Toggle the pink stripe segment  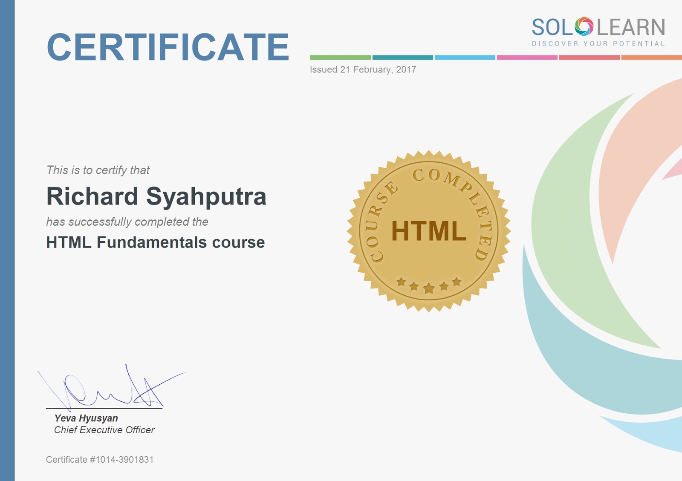527,56
